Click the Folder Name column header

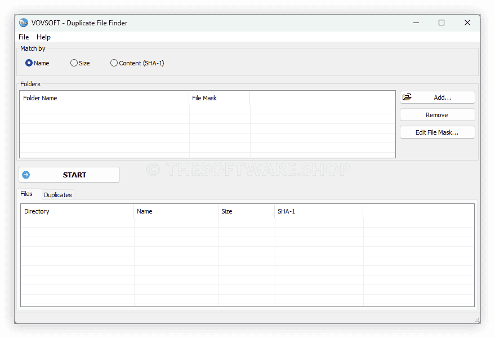tap(105, 98)
